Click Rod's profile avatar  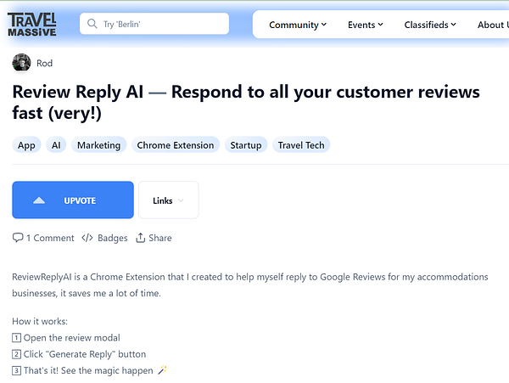[21, 63]
